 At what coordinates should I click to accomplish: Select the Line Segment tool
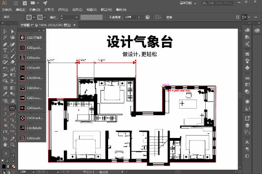click(x=12, y=50)
